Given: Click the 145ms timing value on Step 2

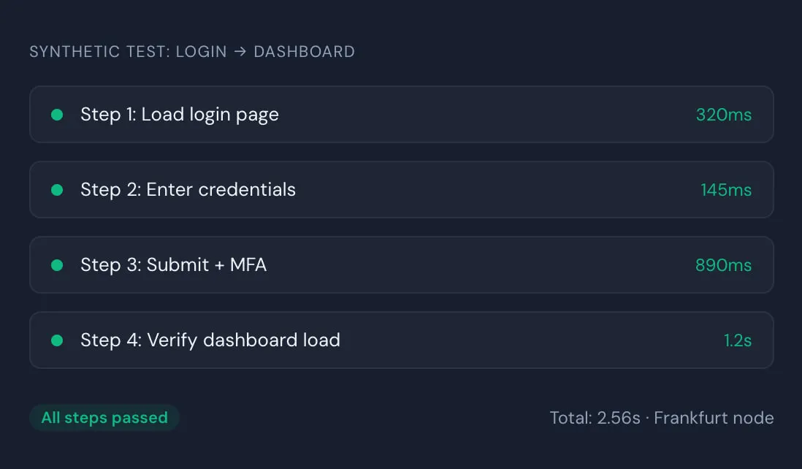Looking at the screenshot, I should (x=726, y=189).
